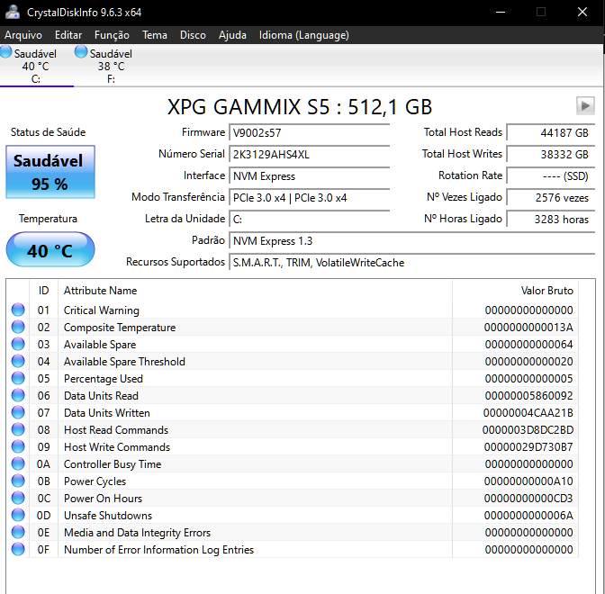Click status icon of Error Information Log Entries row
Viewport: 605px width, 594px height.
[18, 549]
